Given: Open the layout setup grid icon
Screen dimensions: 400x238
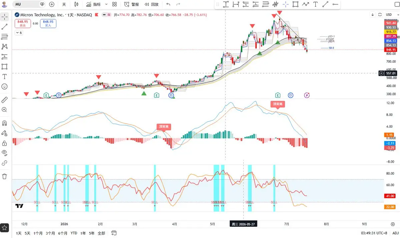Looking at the screenshot, I should [x=114, y=4].
